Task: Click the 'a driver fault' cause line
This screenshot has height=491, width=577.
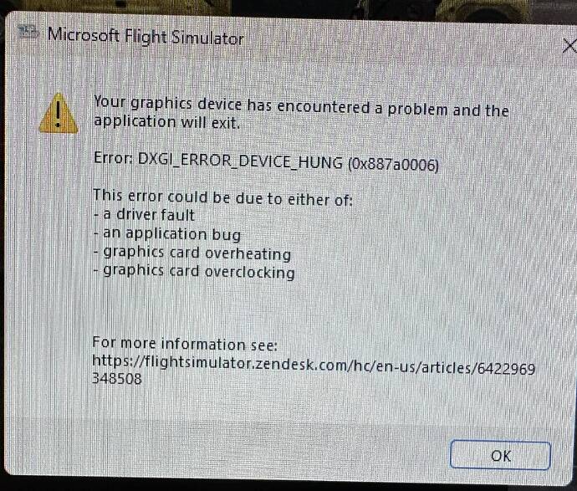Action: point(144,215)
